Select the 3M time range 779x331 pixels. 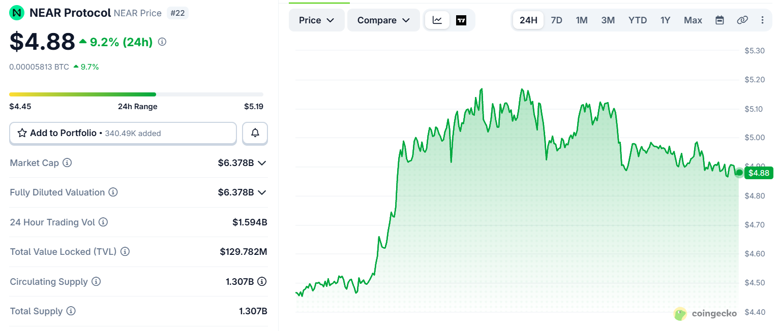click(x=608, y=20)
